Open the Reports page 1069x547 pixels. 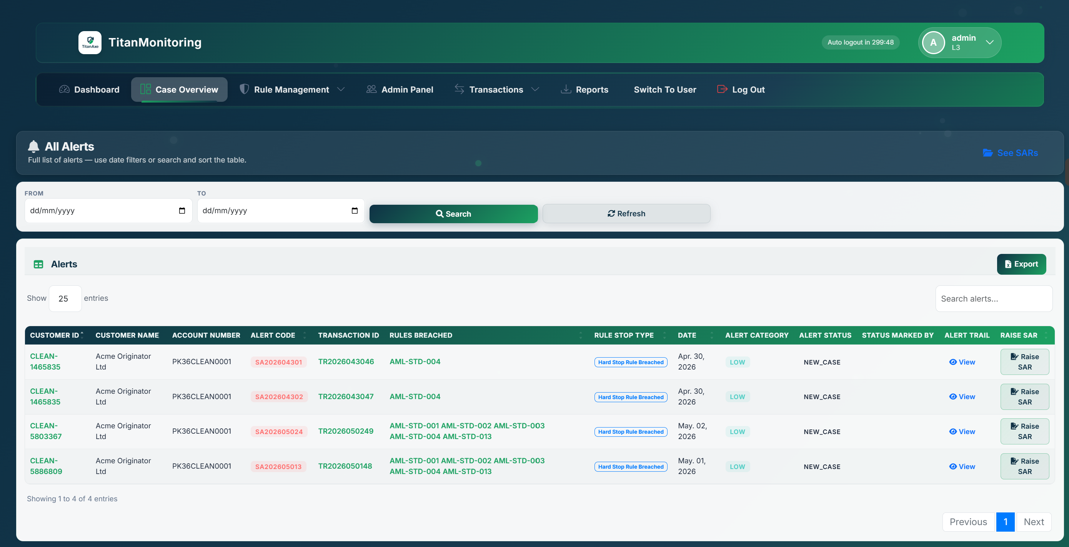click(x=584, y=90)
